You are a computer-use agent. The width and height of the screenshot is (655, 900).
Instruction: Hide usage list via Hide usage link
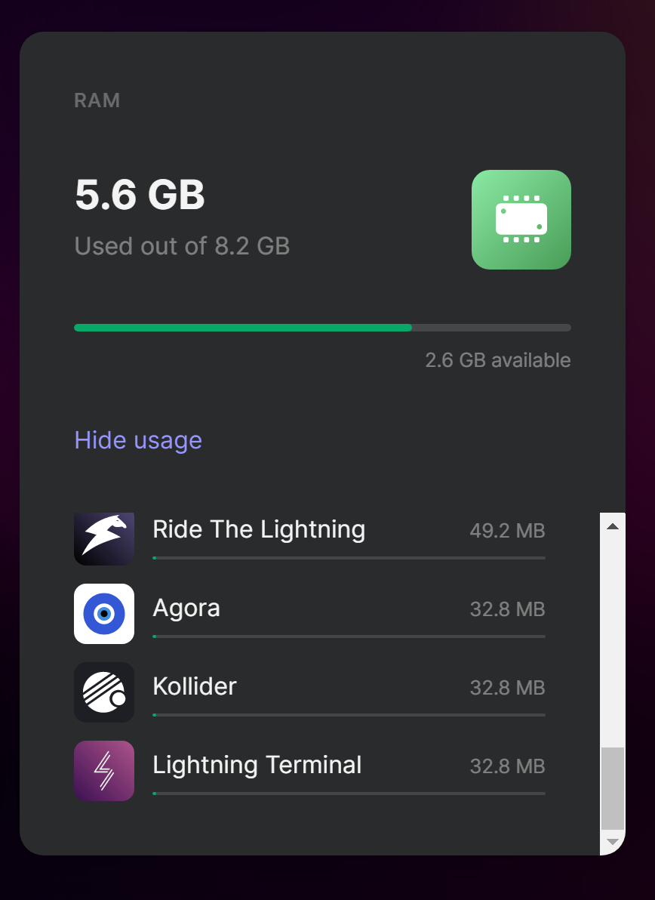[x=138, y=440]
